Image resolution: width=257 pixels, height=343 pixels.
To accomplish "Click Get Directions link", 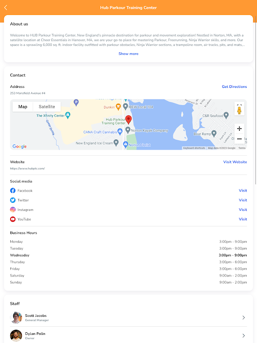I will pos(234,87).
